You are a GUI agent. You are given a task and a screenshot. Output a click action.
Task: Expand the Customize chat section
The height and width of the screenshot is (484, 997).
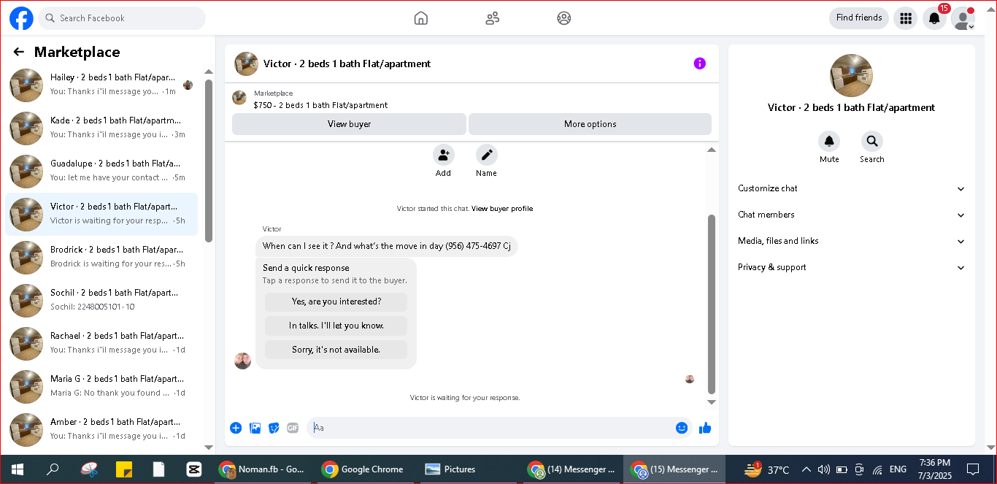pyautogui.click(x=851, y=188)
